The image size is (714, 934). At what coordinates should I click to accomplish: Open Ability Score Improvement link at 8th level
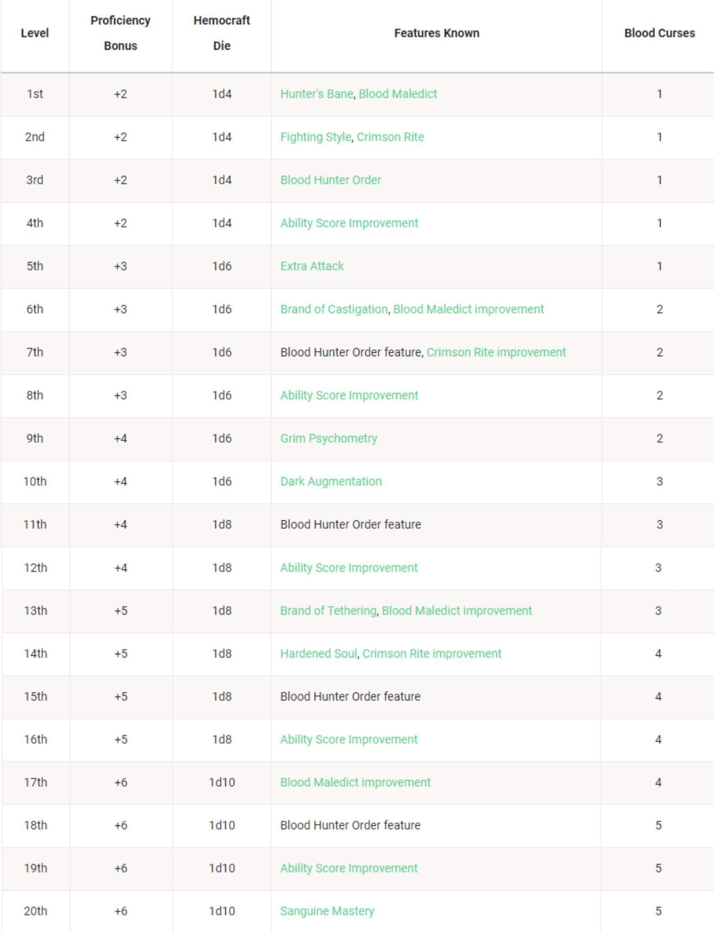pos(349,395)
